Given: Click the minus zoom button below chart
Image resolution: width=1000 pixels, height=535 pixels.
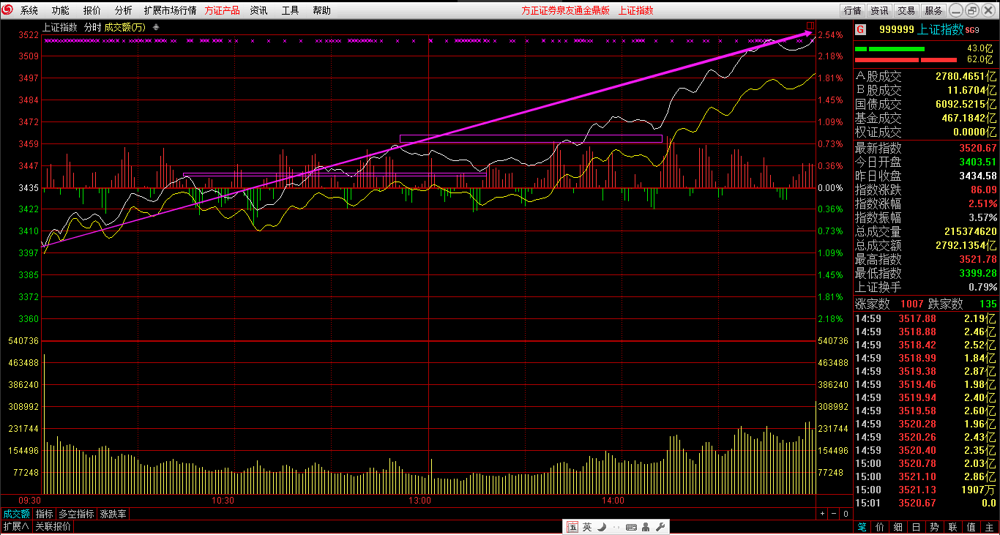Looking at the screenshot, I should [x=834, y=514].
